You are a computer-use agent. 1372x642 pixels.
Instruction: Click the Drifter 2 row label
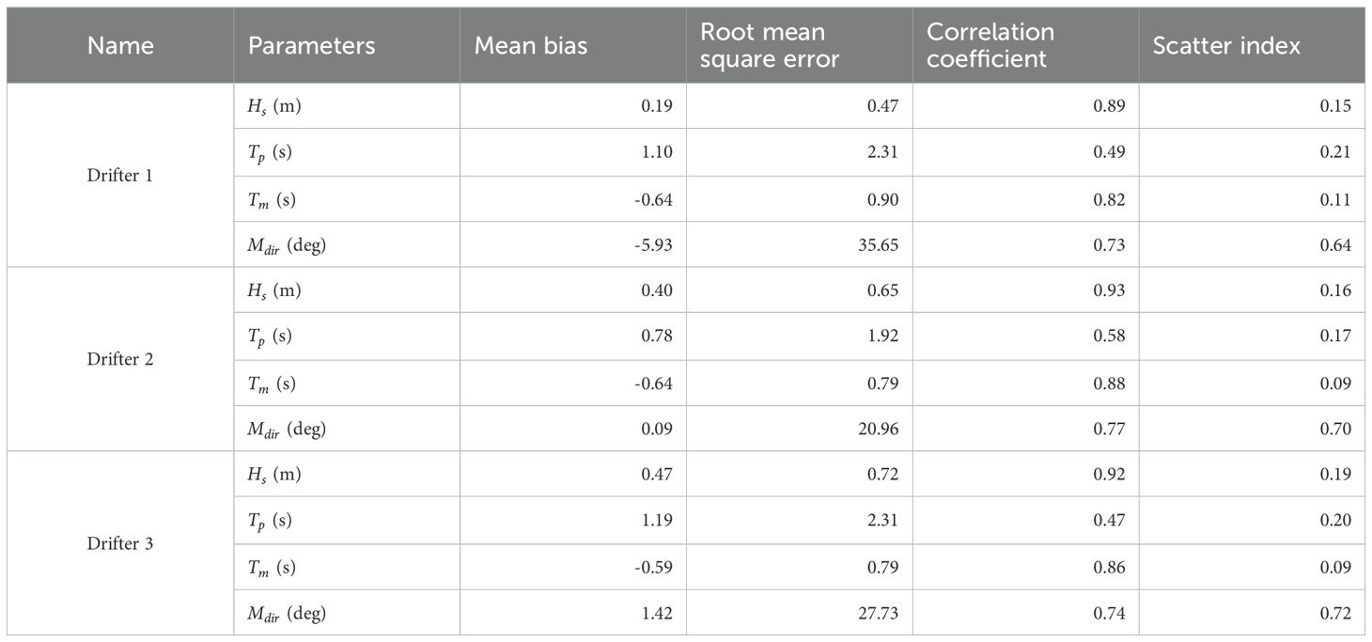click(120, 359)
